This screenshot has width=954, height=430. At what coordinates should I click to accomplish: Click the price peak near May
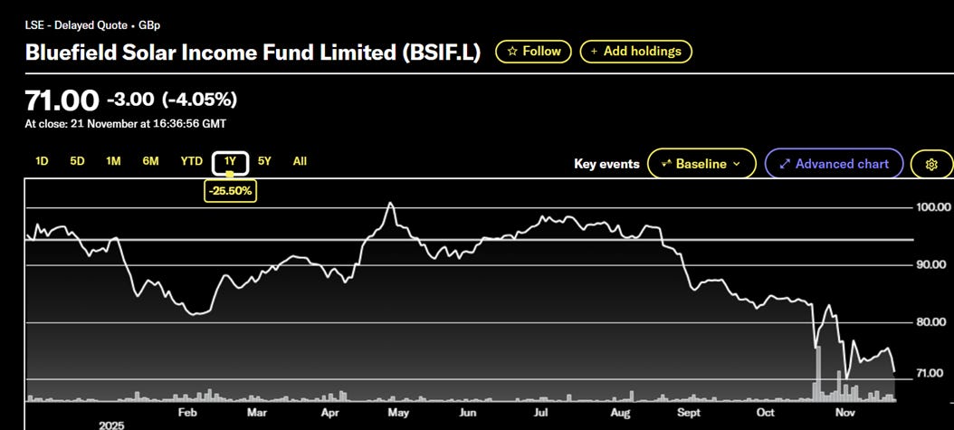point(391,203)
